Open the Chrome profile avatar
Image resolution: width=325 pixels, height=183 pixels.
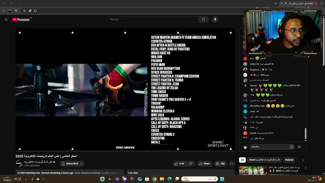(10, 11)
